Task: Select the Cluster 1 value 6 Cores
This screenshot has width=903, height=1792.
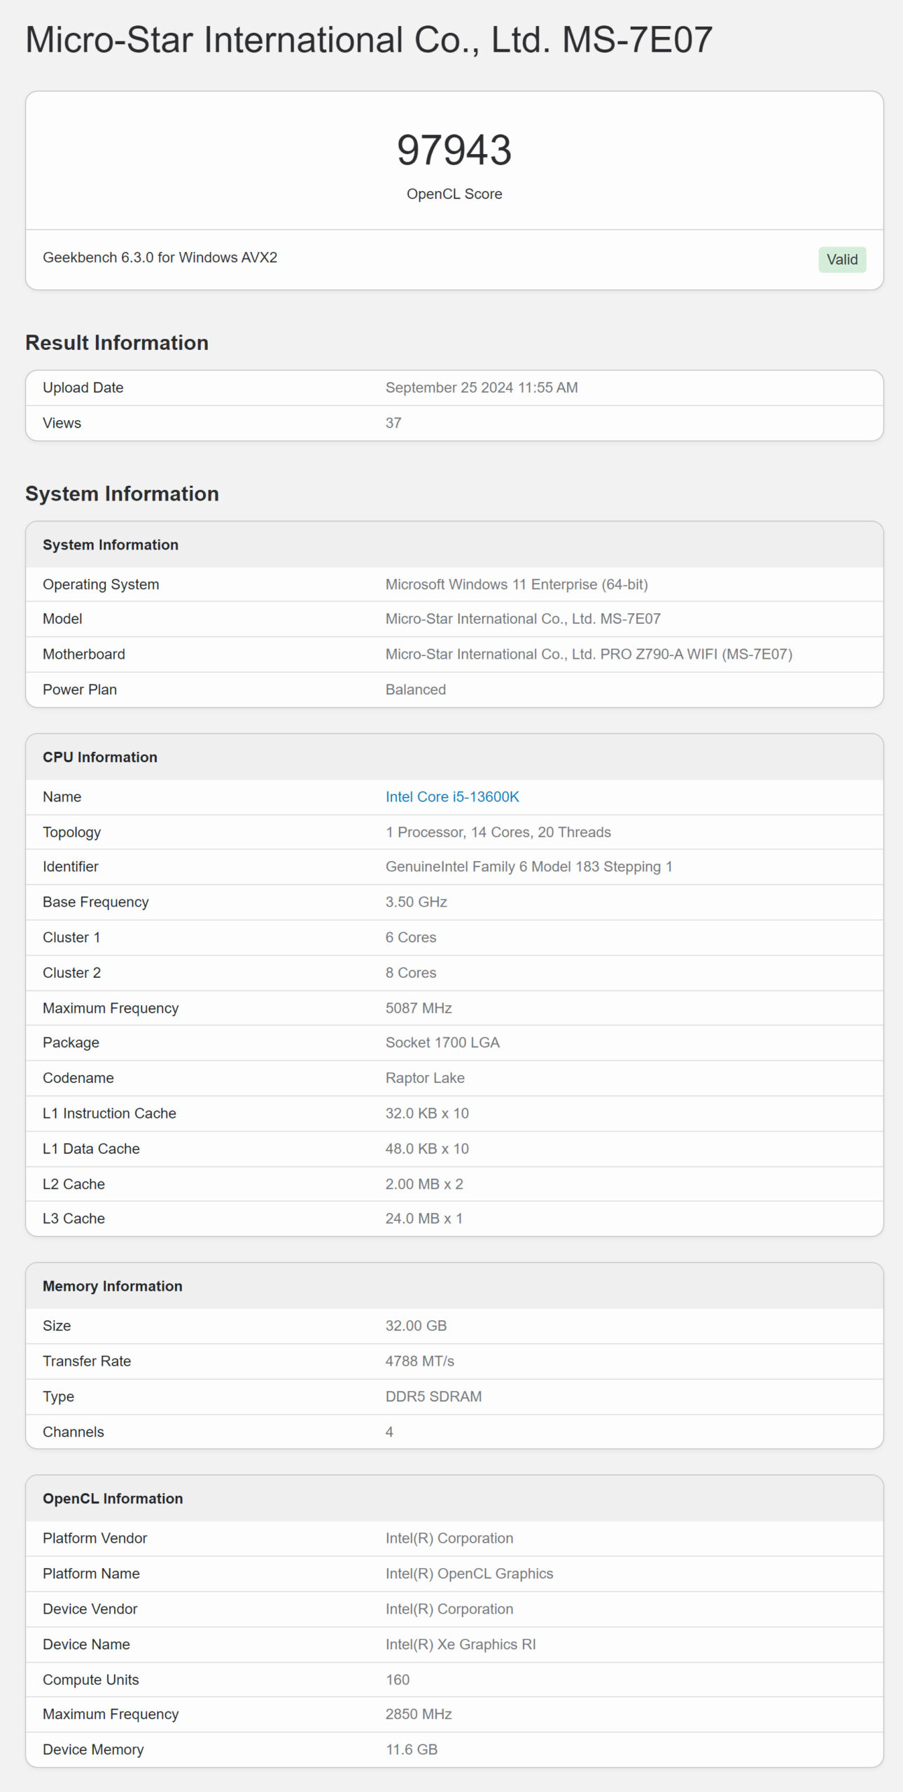Action: click(x=411, y=937)
